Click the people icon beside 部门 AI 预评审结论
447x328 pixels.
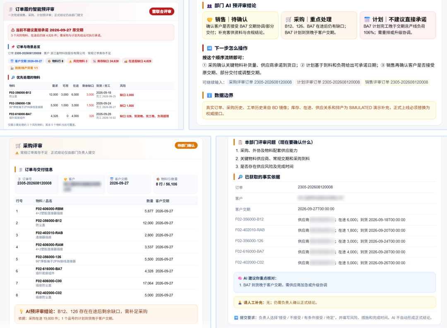point(209,6)
